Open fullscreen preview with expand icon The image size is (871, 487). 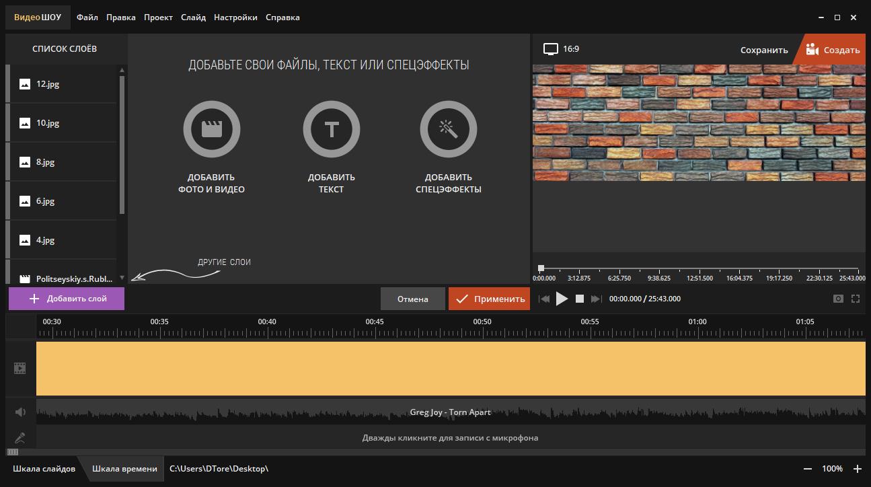(x=856, y=299)
